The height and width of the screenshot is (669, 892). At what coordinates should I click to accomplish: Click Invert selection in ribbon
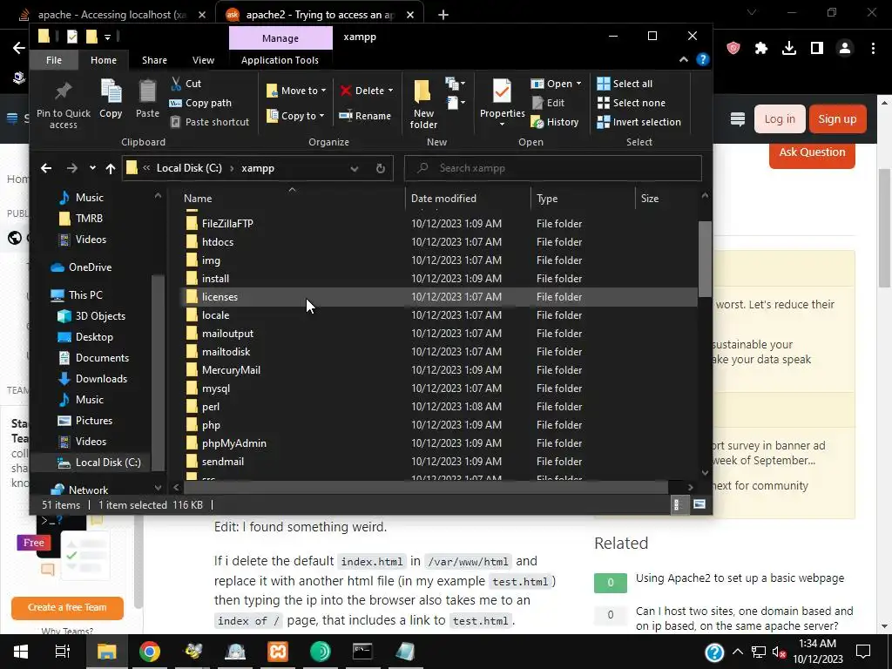tap(639, 122)
